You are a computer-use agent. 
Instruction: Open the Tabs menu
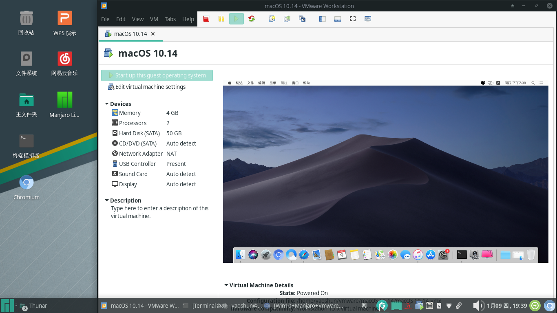(x=170, y=19)
